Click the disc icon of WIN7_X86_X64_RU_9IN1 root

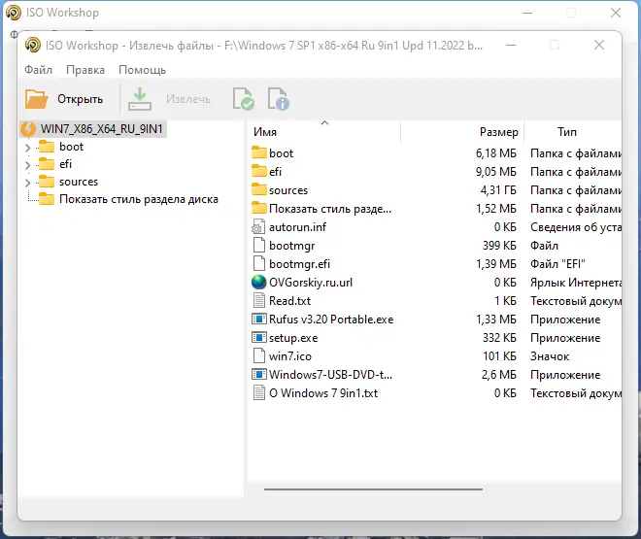tap(28, 129)
